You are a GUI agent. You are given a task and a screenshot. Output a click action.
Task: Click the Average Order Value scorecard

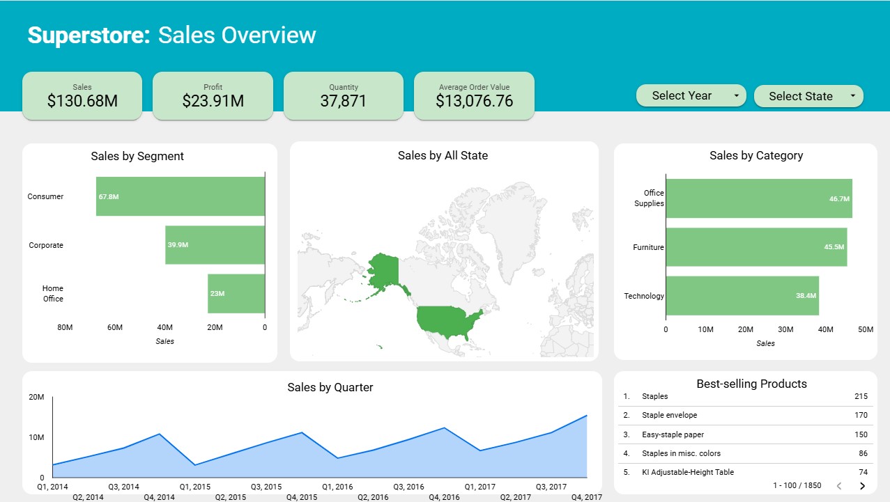(474, 95)
